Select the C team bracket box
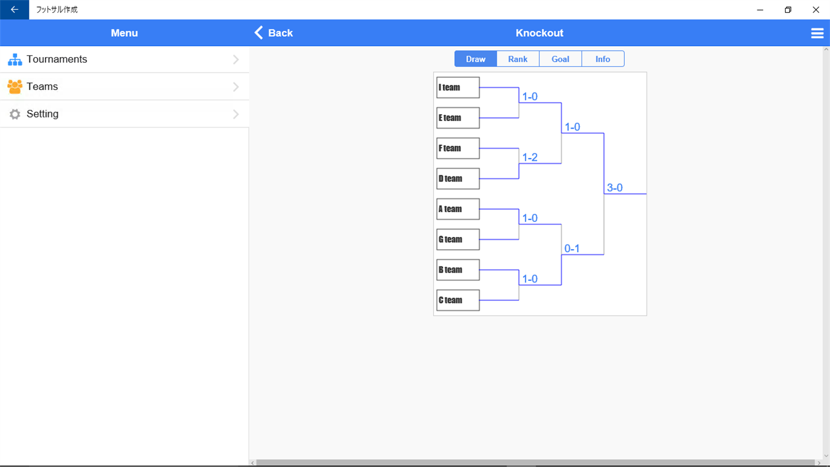 458,300
